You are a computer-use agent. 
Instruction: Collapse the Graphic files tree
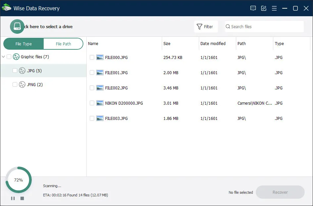3,57
